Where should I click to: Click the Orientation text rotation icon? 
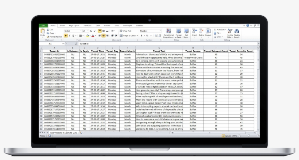[x=113, y=31]
